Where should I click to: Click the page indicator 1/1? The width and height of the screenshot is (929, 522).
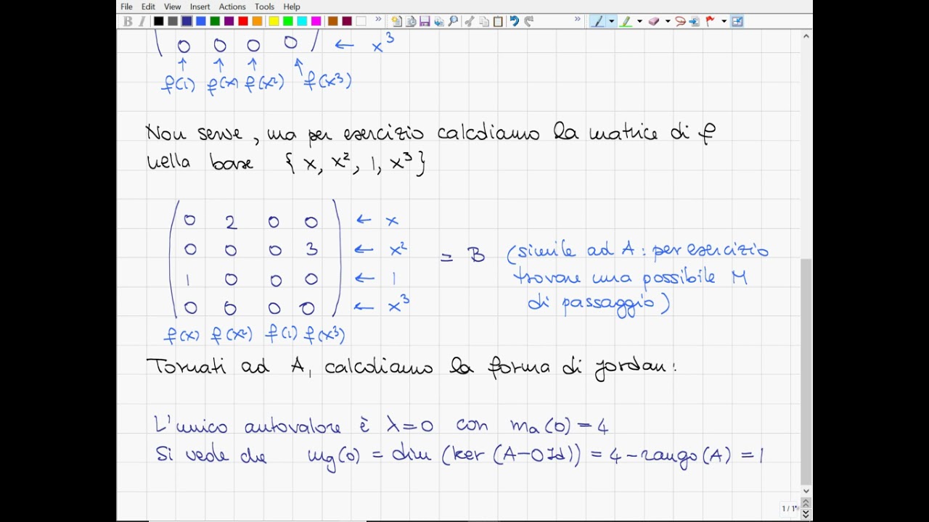tap(790, 508)
